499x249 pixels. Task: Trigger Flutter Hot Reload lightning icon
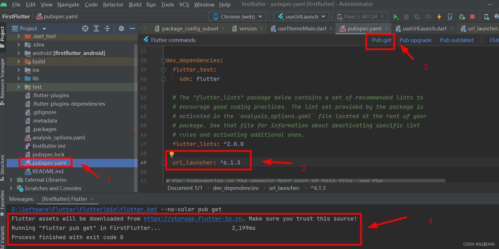(439, 17)
